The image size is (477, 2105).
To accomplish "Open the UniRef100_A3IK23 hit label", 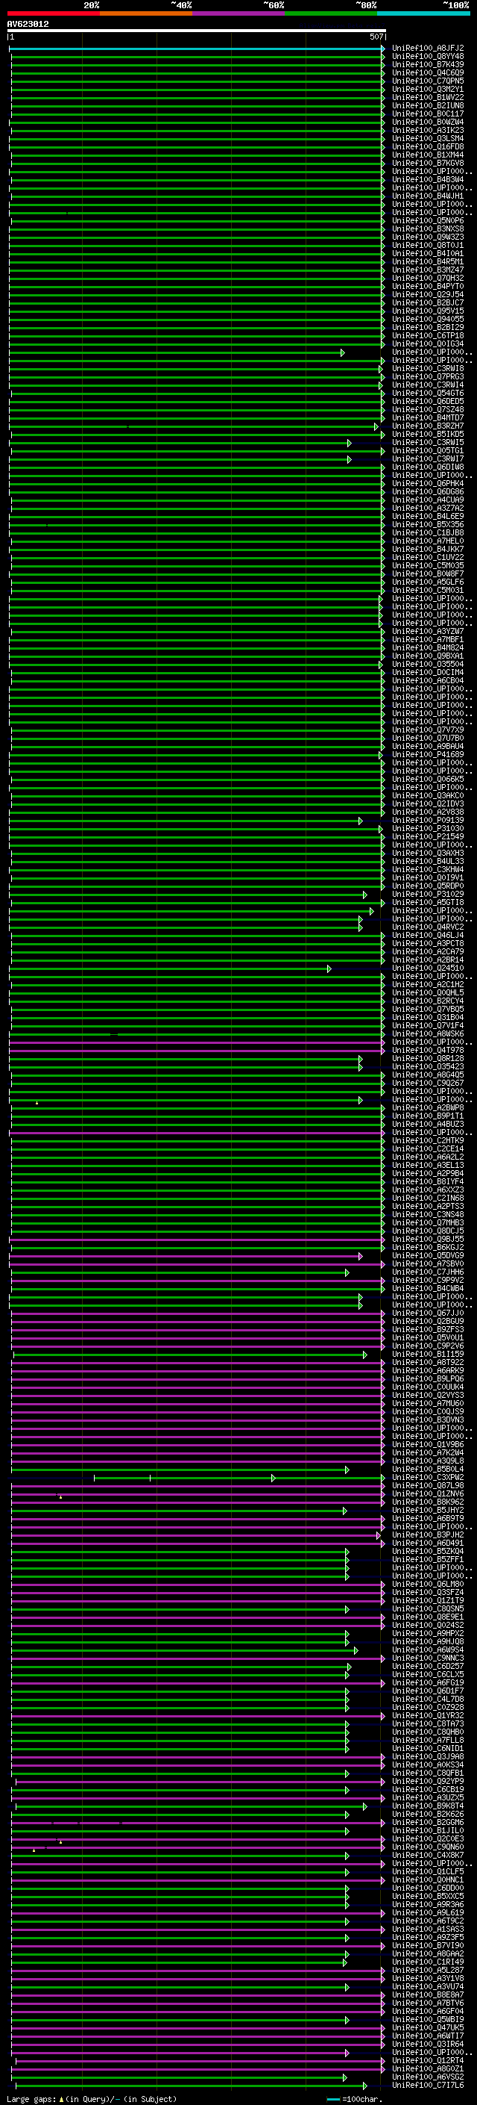I will [x=428, y=130].
